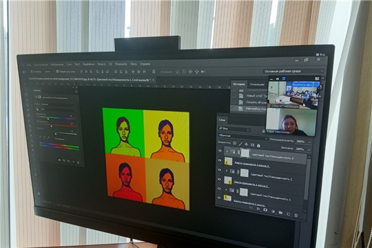372x248 pixels.
Task: Open the opacity 100% dropdown arrow
Action: 309,142
